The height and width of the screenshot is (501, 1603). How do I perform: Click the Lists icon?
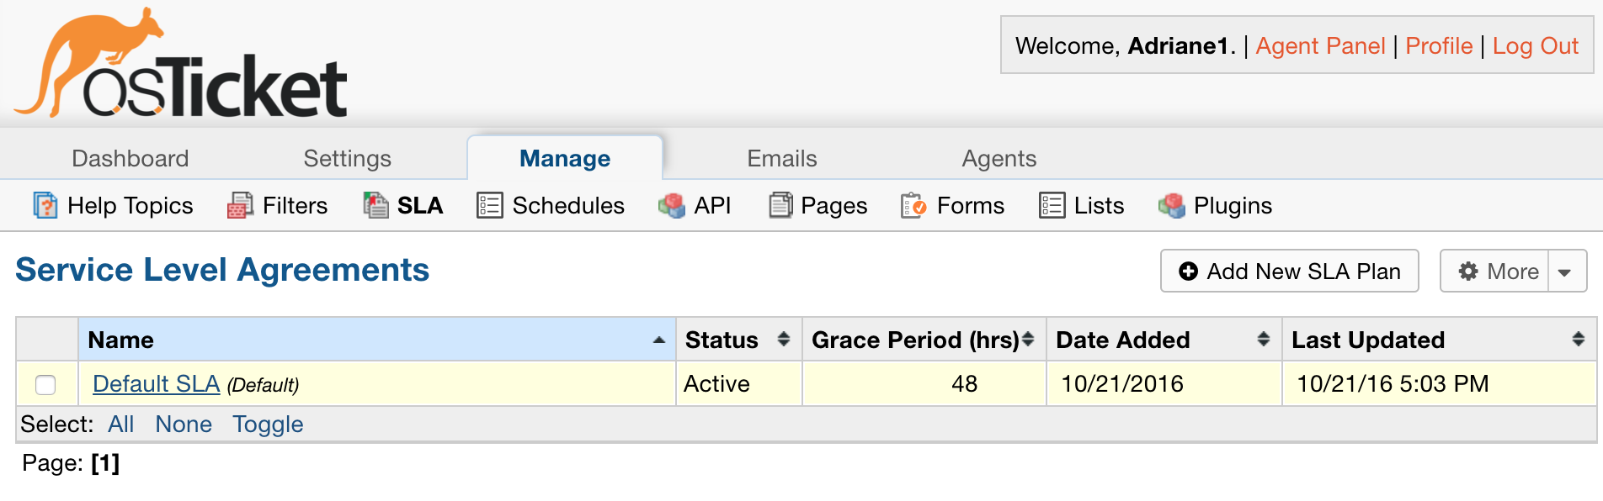point(1052,205)
